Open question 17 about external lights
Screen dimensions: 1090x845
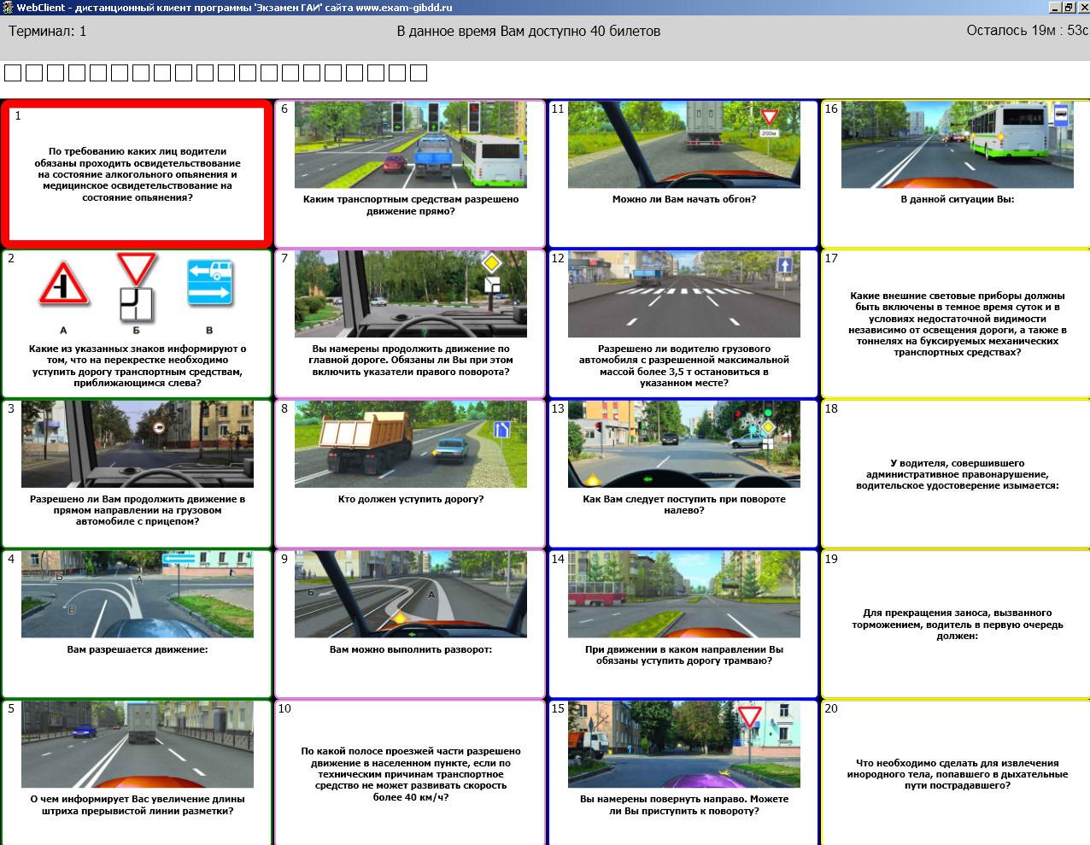pyautogui.click(x=957, y=324)
